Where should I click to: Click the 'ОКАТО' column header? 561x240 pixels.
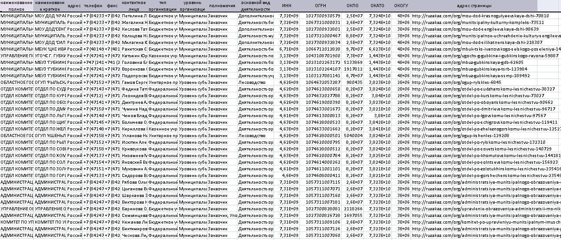point(377,6)
